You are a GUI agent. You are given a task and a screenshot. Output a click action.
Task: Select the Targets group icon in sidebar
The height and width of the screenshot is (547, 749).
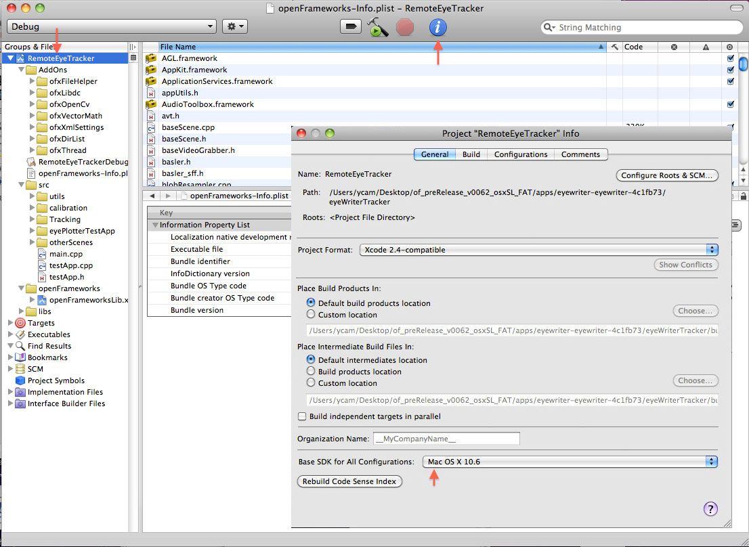pos(20,323)
